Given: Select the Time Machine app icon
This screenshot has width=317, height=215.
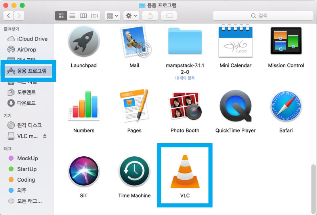Looking at the screenshot, I should point(134,171).
